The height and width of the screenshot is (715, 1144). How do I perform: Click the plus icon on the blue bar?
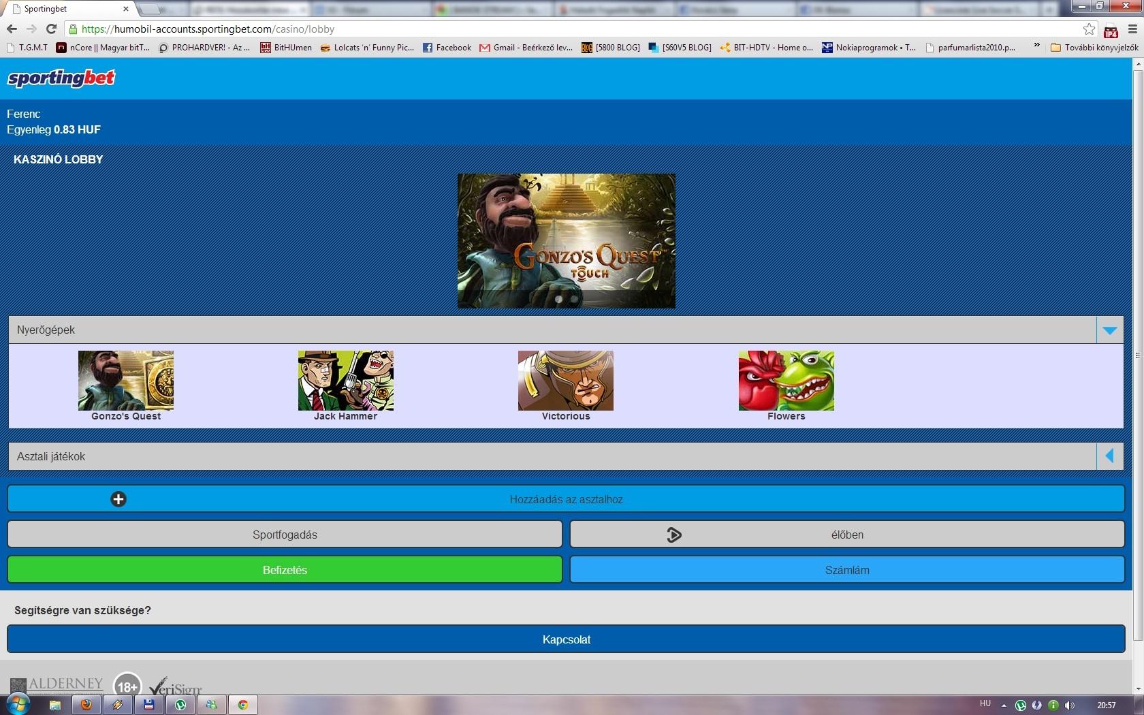point(118,499)
